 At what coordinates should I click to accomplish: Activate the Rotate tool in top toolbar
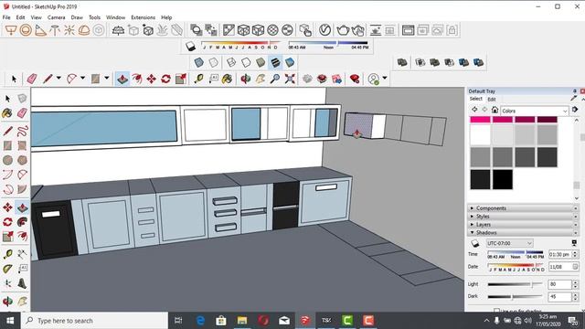tap(166, 79)
